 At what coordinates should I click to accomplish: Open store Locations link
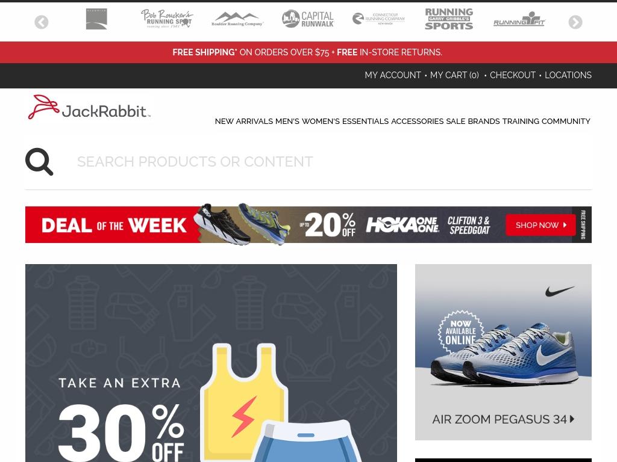pyautogui.click(x=568, y=75)
